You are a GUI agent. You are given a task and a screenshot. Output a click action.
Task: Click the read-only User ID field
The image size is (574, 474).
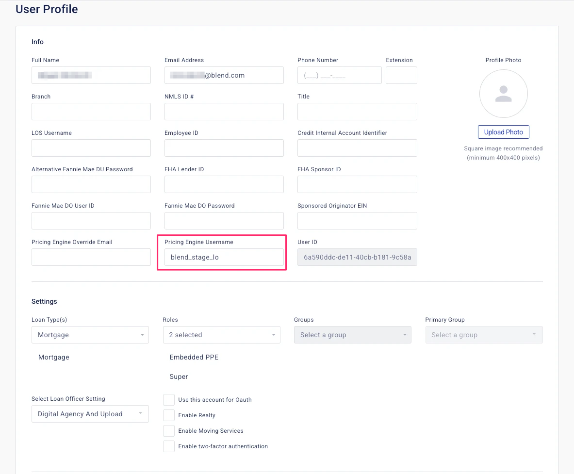(x=357, y=257)
